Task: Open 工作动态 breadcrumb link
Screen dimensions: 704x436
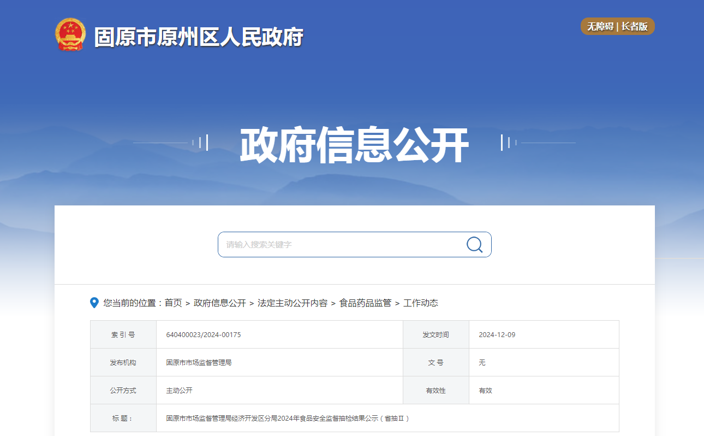Action: pos(421,303)
